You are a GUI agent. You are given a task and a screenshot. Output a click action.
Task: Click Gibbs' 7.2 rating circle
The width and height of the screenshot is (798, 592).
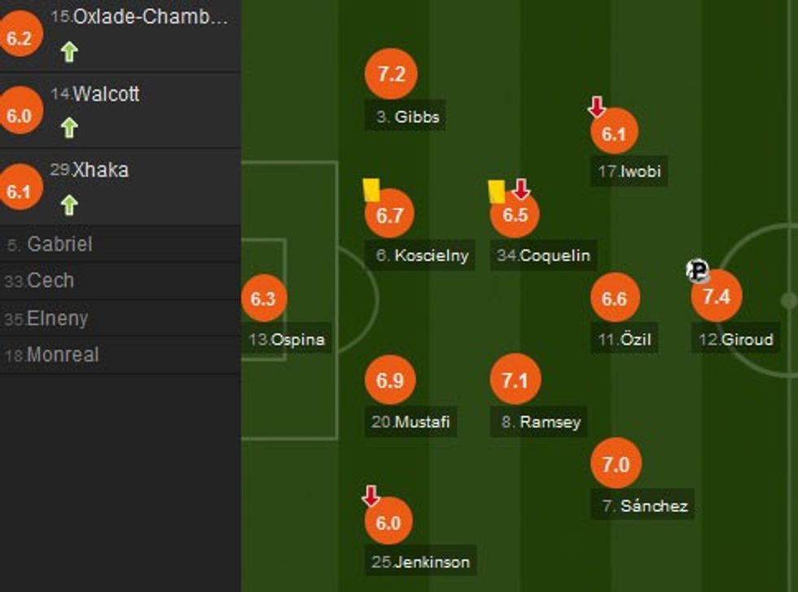390,75
